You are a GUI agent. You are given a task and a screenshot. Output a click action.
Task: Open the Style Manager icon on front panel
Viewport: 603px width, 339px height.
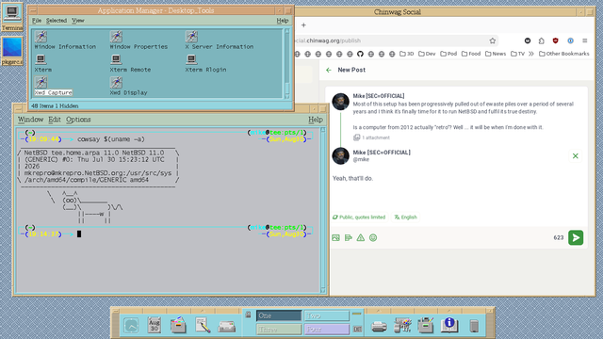click(x=402, y=325)
